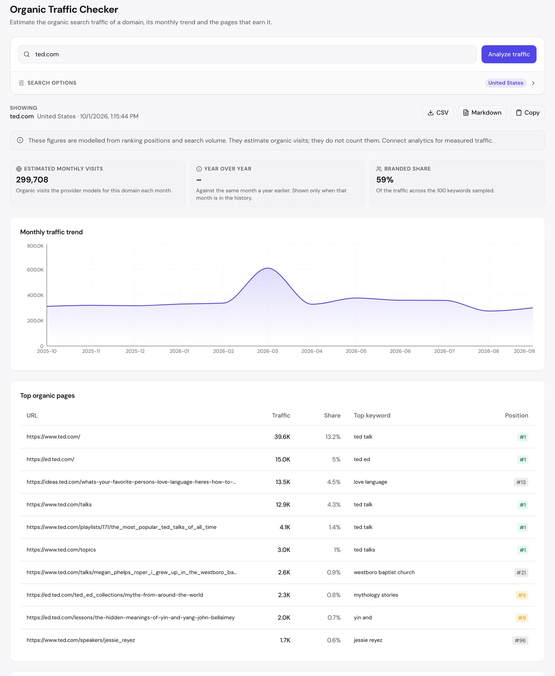Image resolution: width=555 pixels, height=676 pixels.
Task: Click the 'ted ed' top keyword
Action: 362,460
